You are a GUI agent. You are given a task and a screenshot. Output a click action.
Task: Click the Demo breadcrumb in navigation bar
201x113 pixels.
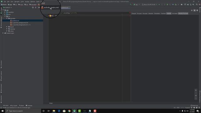(4, 4)
